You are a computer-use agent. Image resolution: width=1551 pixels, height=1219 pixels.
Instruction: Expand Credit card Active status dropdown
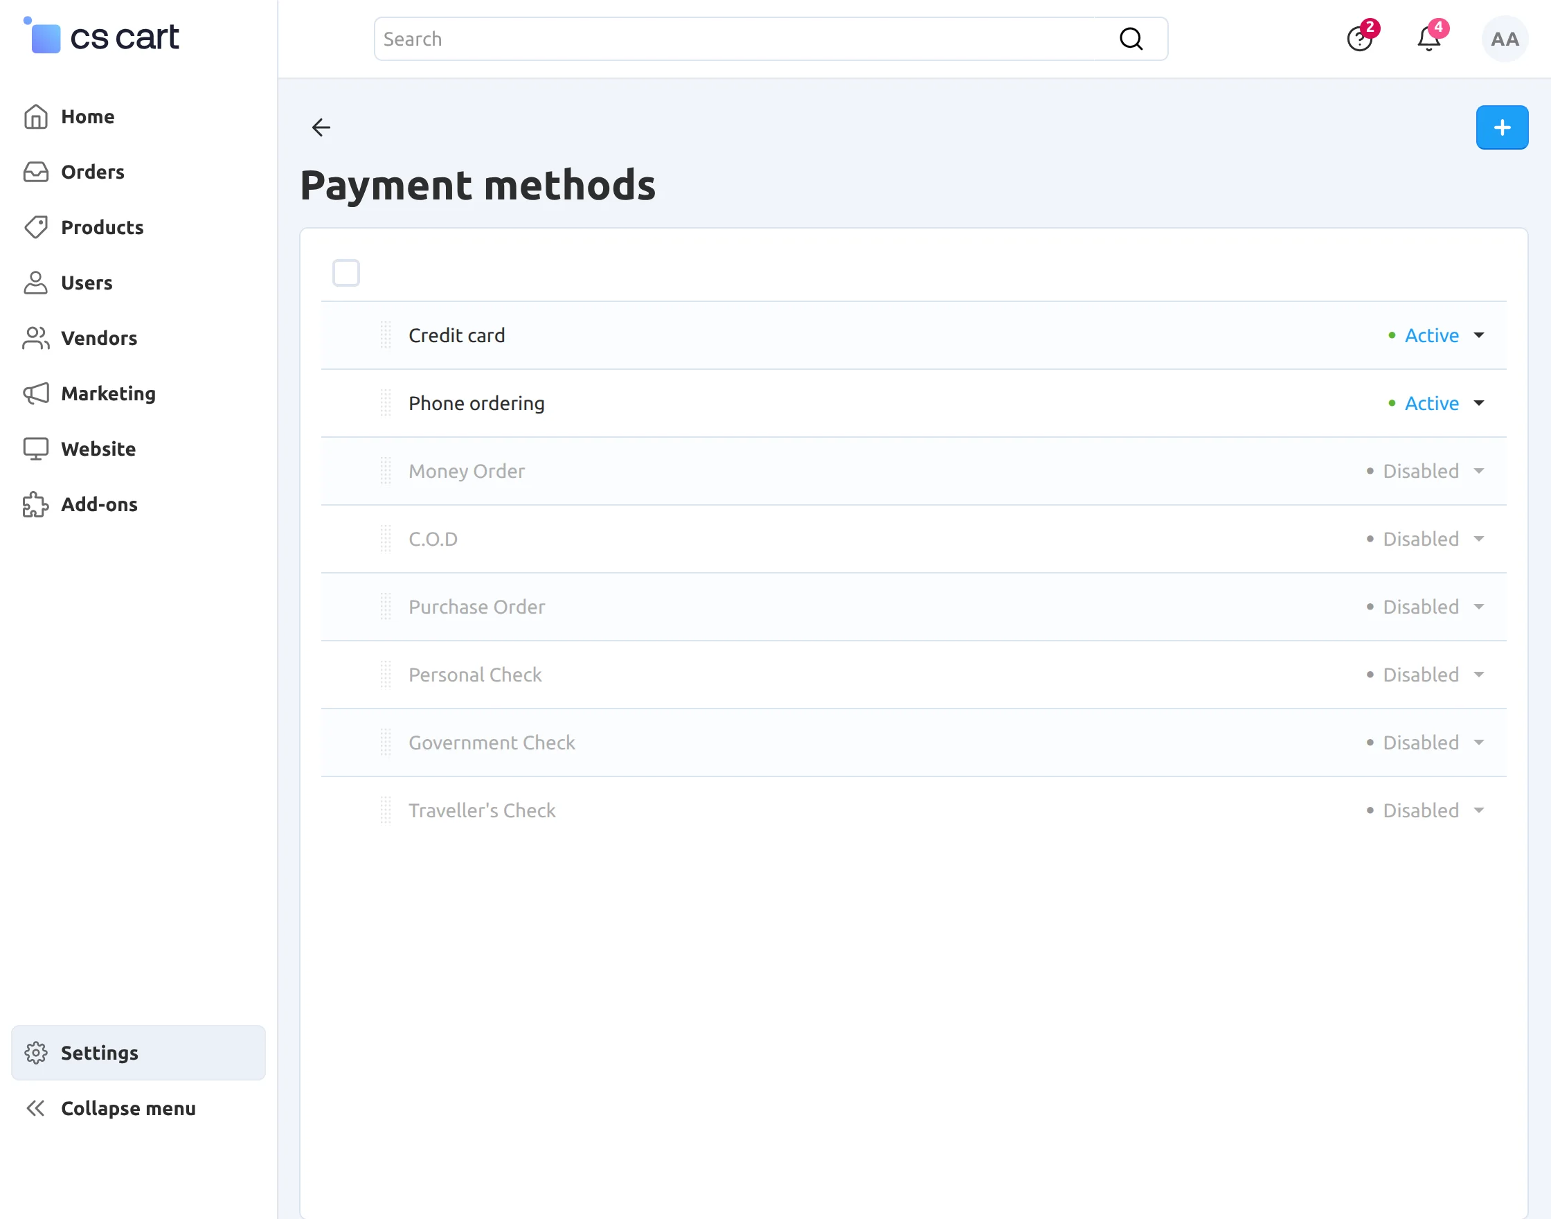point(1436,335)
